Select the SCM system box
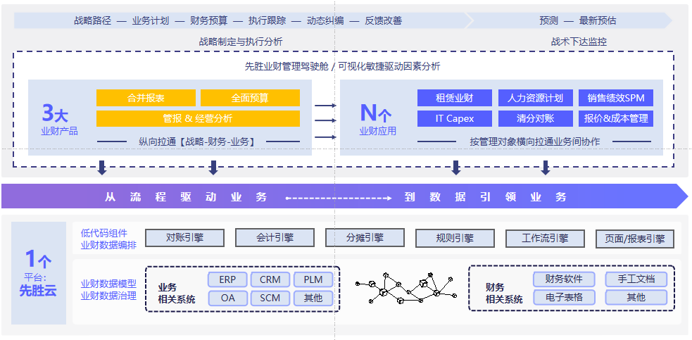This screenshot has height=340, width=692. click(x=270, y=298)
